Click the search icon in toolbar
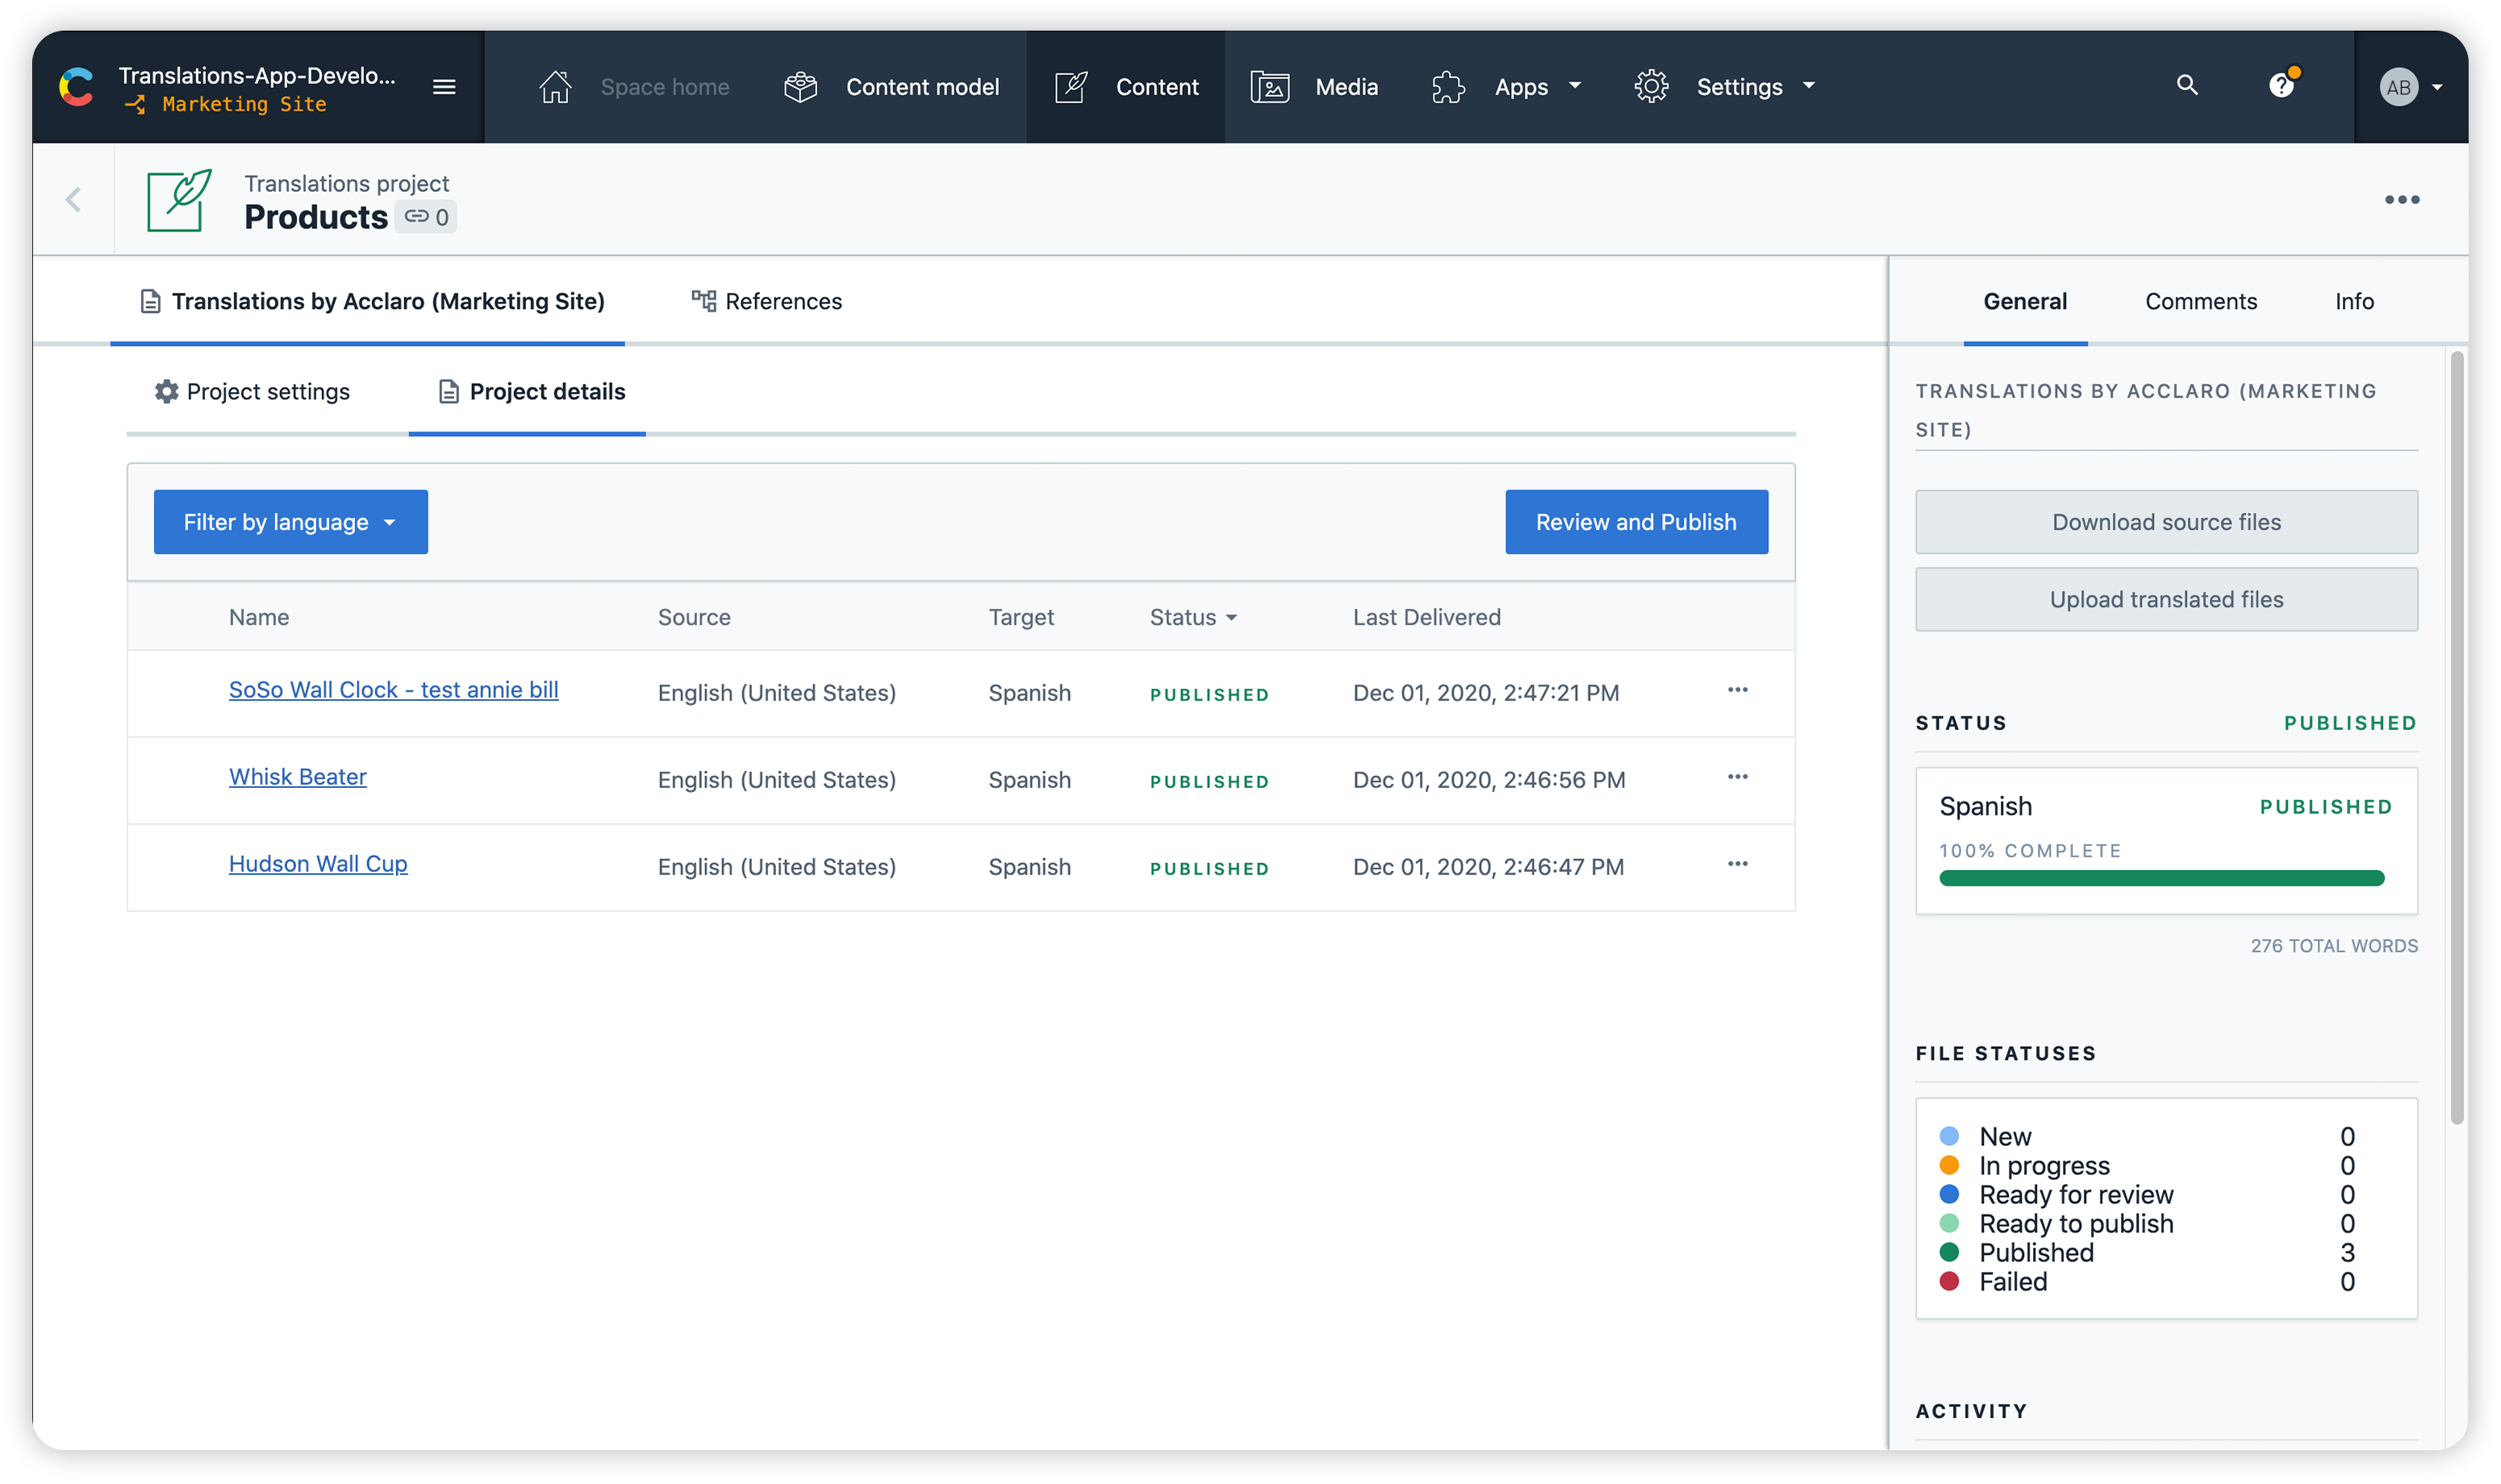The image size is (2501, 1484). click(x=2186, y=86)
